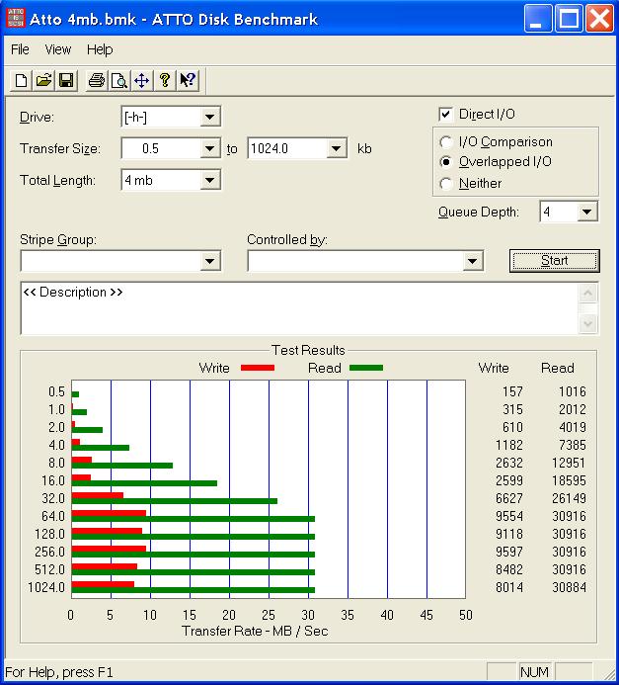Click the write value 2632

click(509, 463)
